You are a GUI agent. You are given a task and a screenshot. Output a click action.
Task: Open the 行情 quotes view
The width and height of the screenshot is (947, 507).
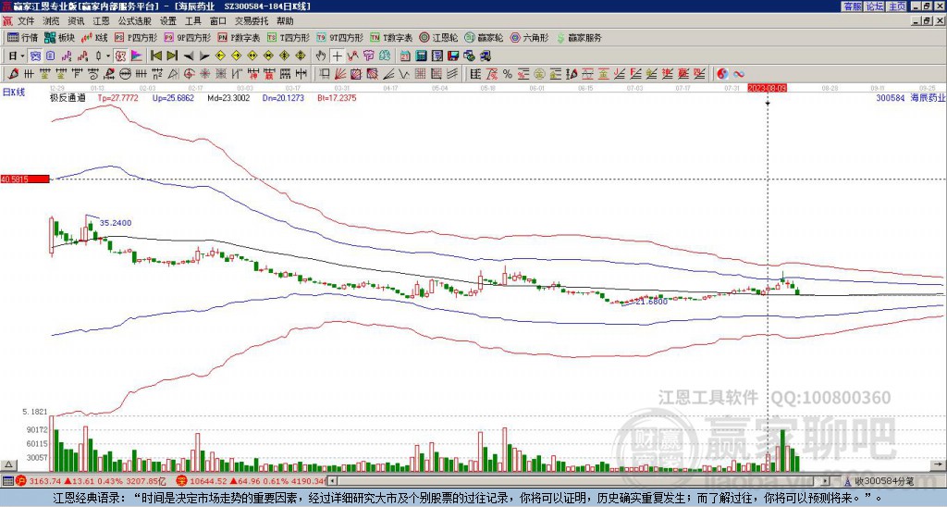[x=22, y=37]
